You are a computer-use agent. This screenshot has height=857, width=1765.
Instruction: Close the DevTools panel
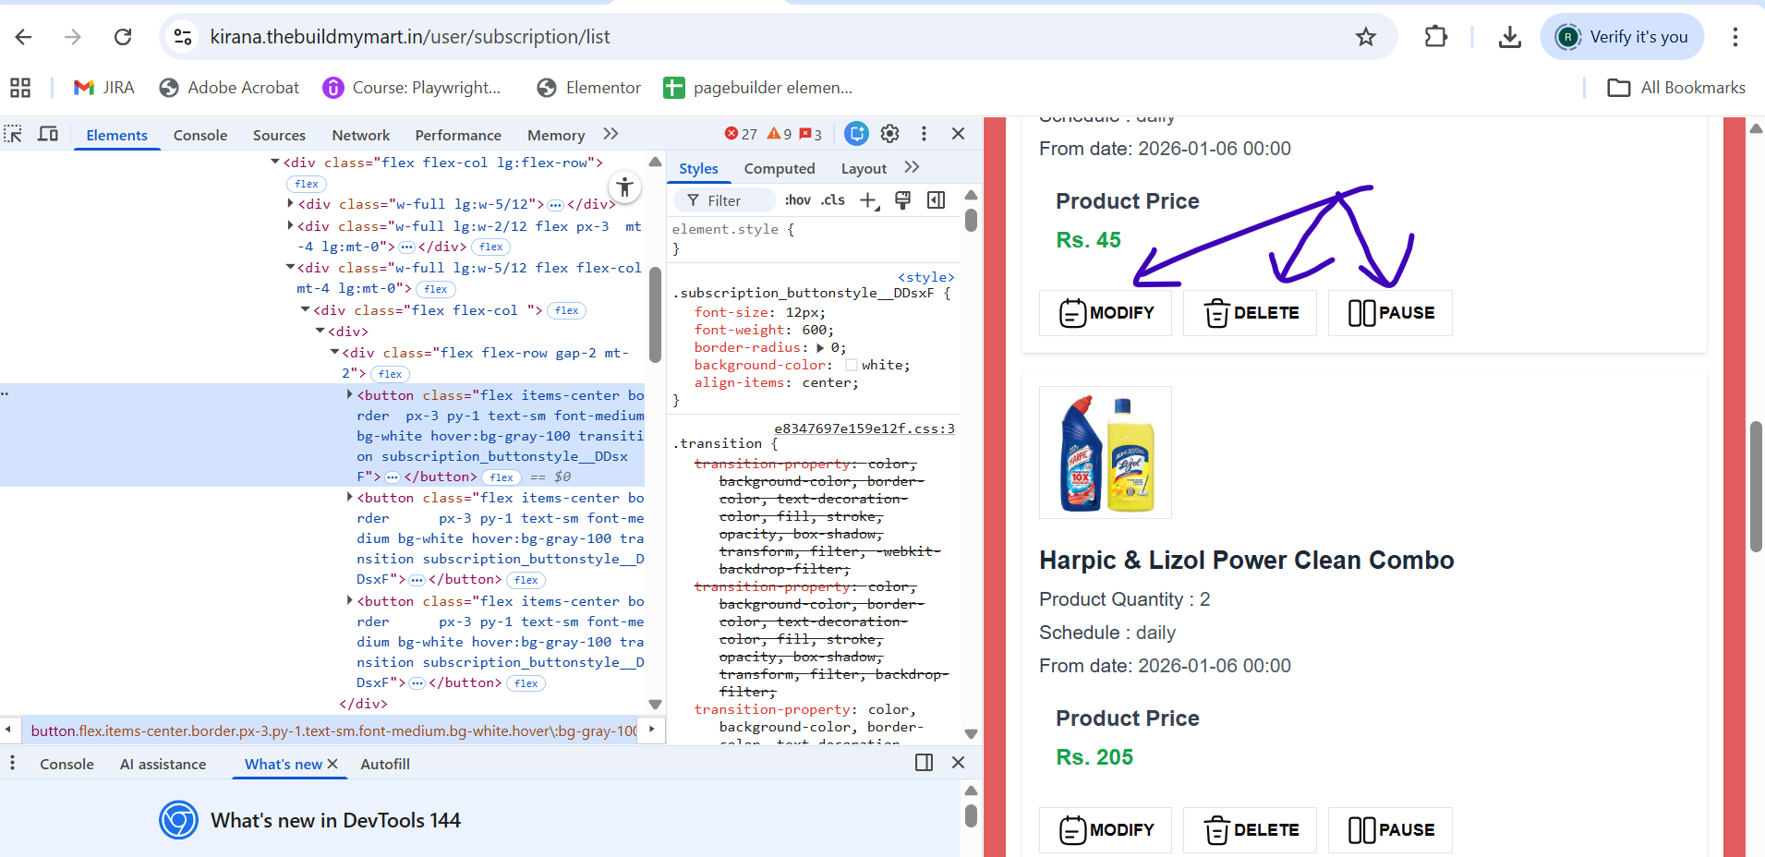959,134
